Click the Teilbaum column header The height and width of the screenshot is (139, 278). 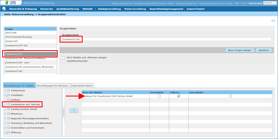click(x=179, y=92)
